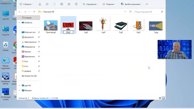Image resolution: width=194 pixels, height=109 pixels.
Task: Unpin Документи pin icon
Action: point(39,37)
